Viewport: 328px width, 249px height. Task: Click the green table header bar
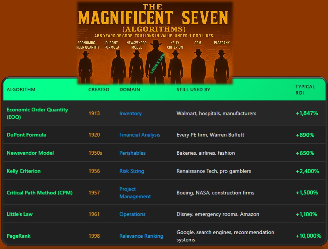[x=164, y=89]
